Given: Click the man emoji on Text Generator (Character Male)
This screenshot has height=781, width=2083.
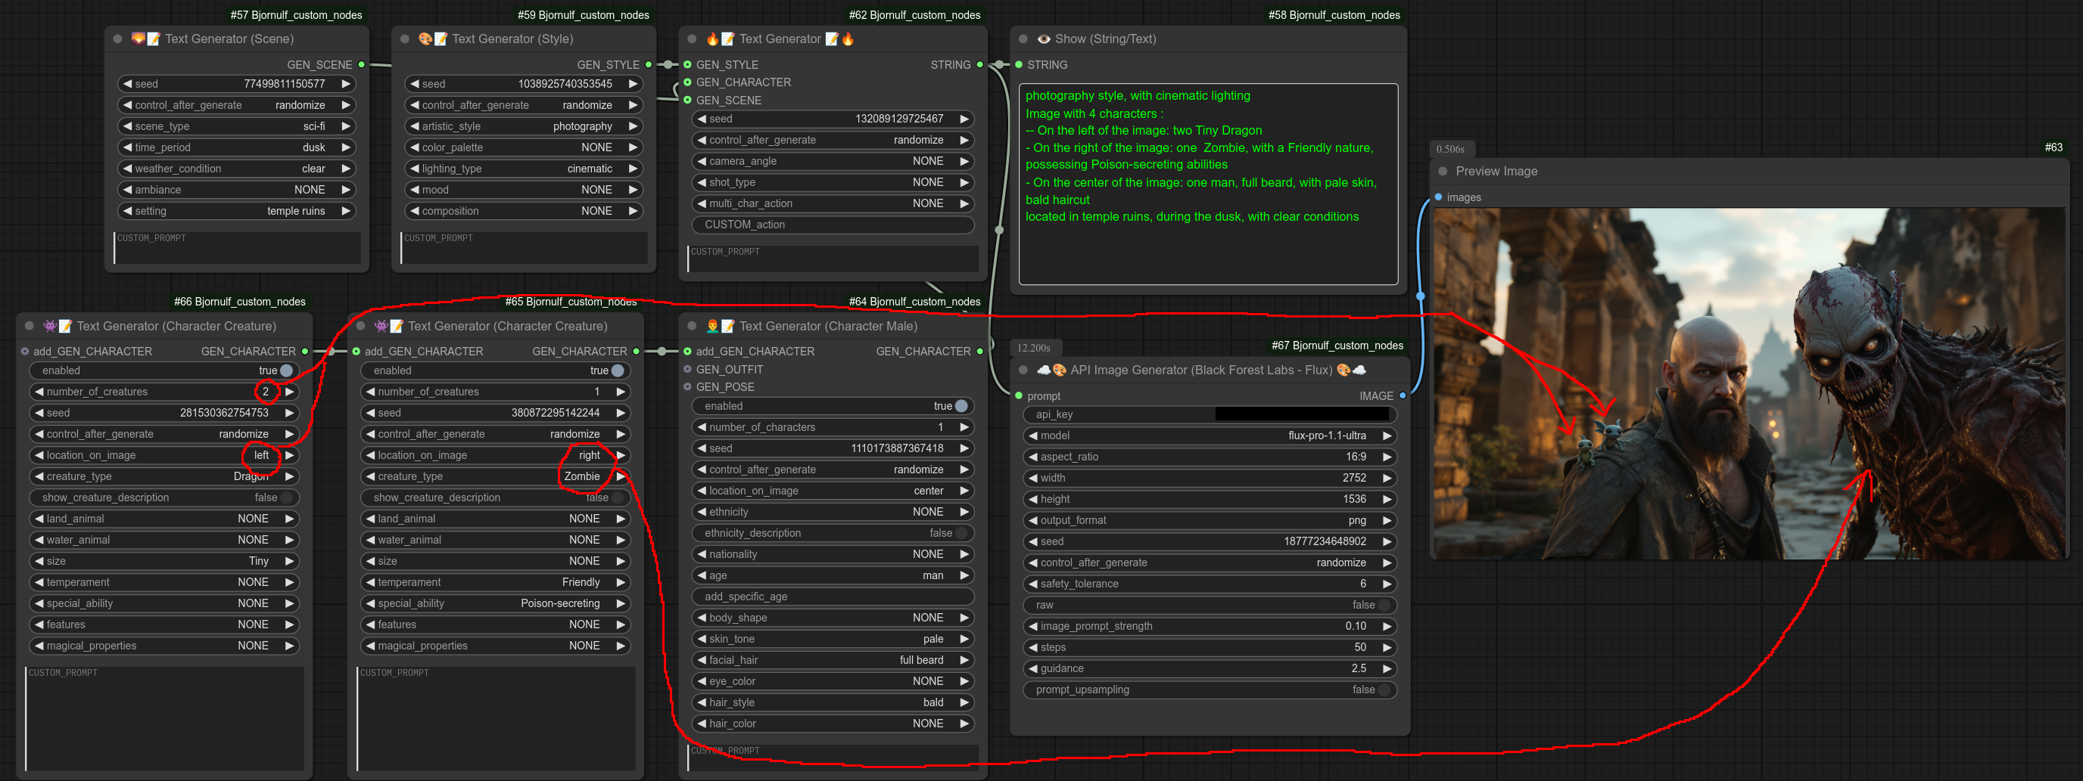Looking at the screenshot, I should tap(711, 327).
